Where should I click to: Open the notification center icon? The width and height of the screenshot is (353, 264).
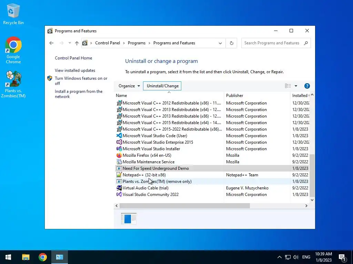[x=342, y=257]
